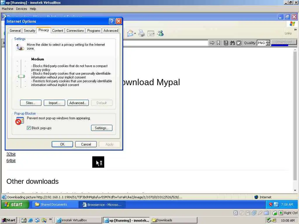Click the VirtualBox USB status icon
The height and width of the screenshot is (224, 299).
click(x=260, y=213)
